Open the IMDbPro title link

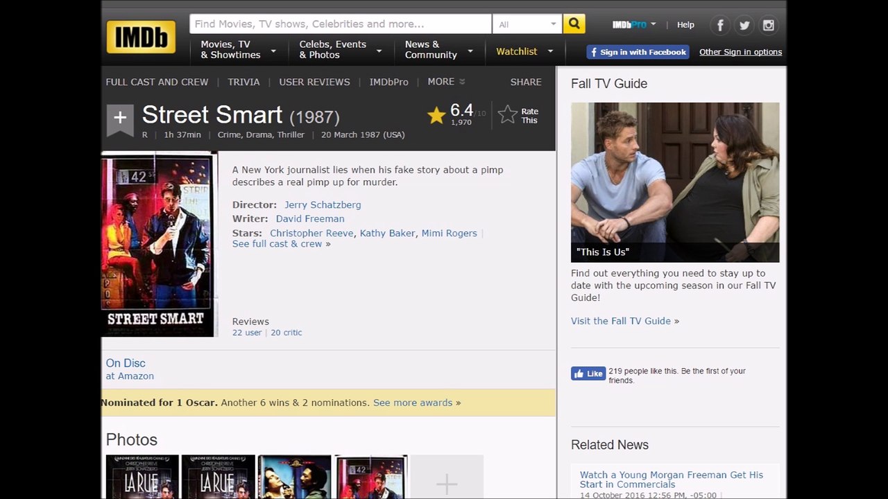(388, 82)
